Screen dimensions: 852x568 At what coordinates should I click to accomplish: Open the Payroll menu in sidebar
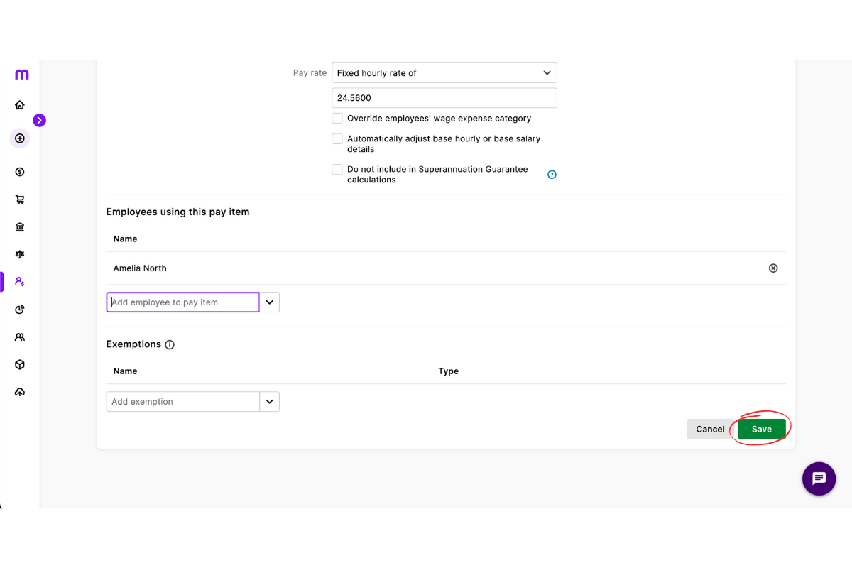pos(20,282)
